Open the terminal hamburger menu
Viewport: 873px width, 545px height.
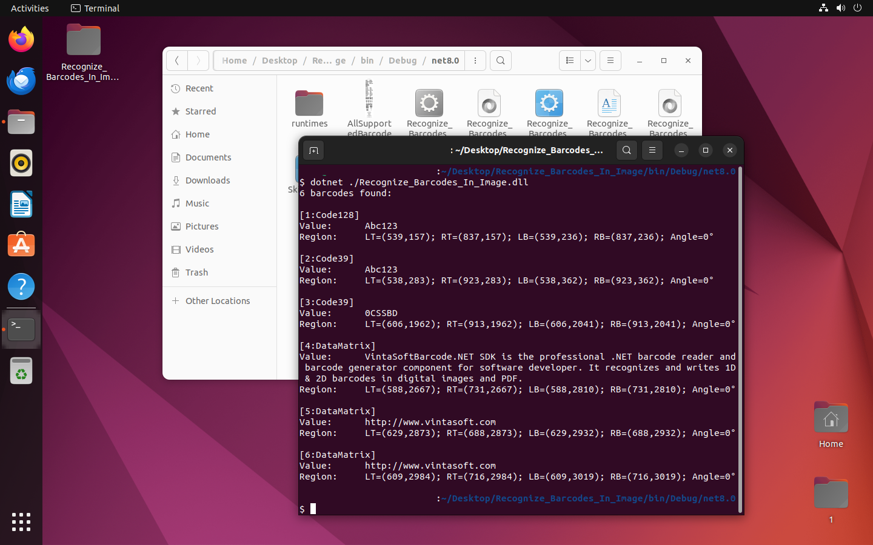pos(652,150)
